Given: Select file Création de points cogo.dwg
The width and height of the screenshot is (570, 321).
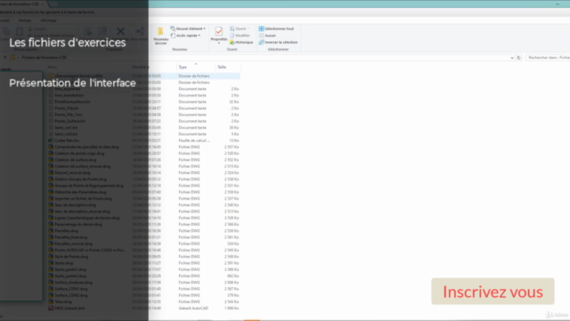Looking at the screenshot, I should click(79, 153).
